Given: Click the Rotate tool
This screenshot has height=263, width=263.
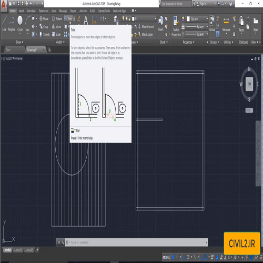Looking at the screenshot, I should click(57, 18).
